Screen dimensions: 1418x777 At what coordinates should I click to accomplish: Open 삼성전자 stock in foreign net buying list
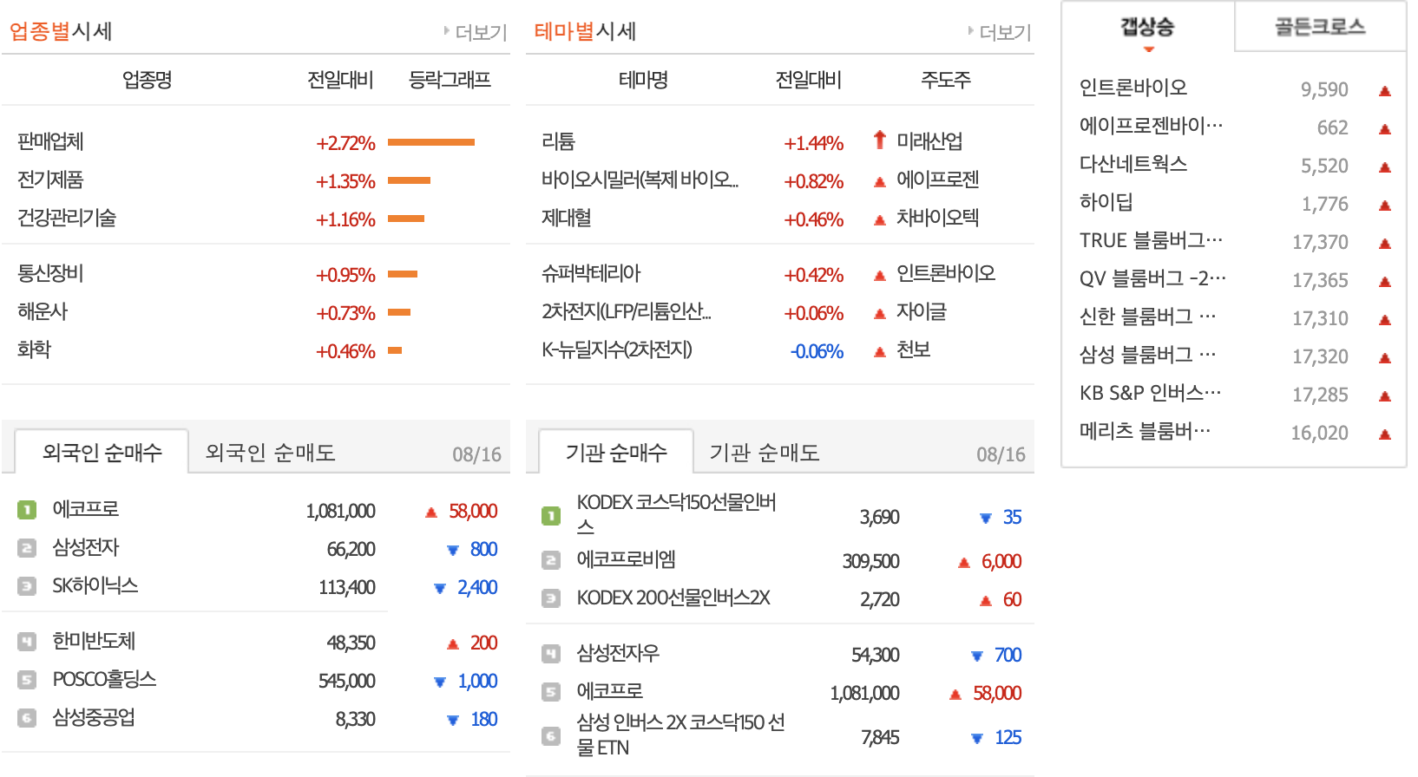click(x=86, y=547)
